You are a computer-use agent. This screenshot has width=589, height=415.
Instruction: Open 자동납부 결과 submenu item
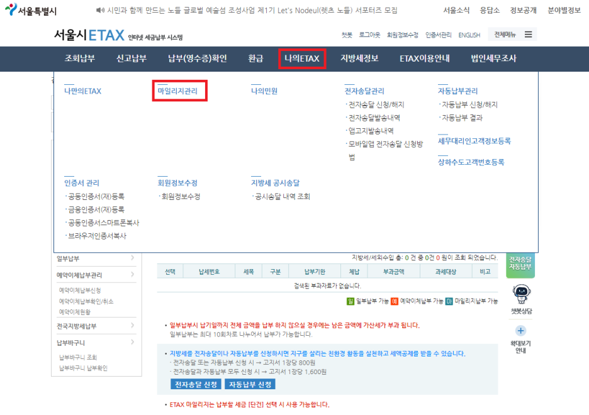461,118
